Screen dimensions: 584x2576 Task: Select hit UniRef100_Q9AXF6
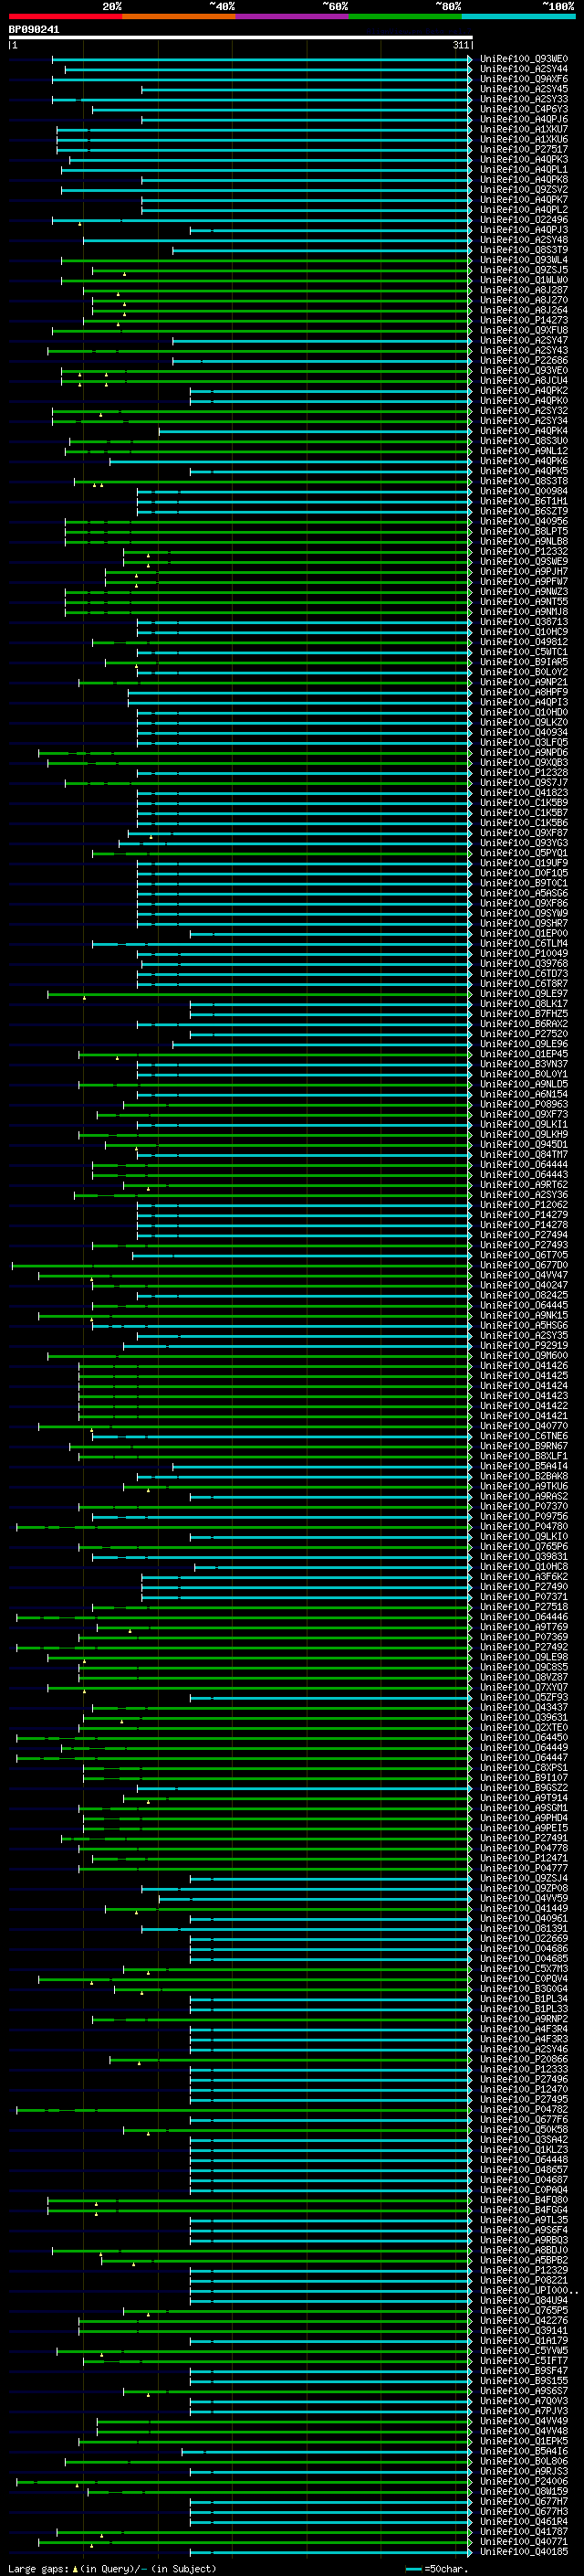(x=524, y=79)
